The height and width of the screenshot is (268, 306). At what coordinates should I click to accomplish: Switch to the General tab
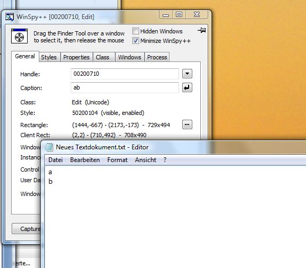(x=25, y=57)
